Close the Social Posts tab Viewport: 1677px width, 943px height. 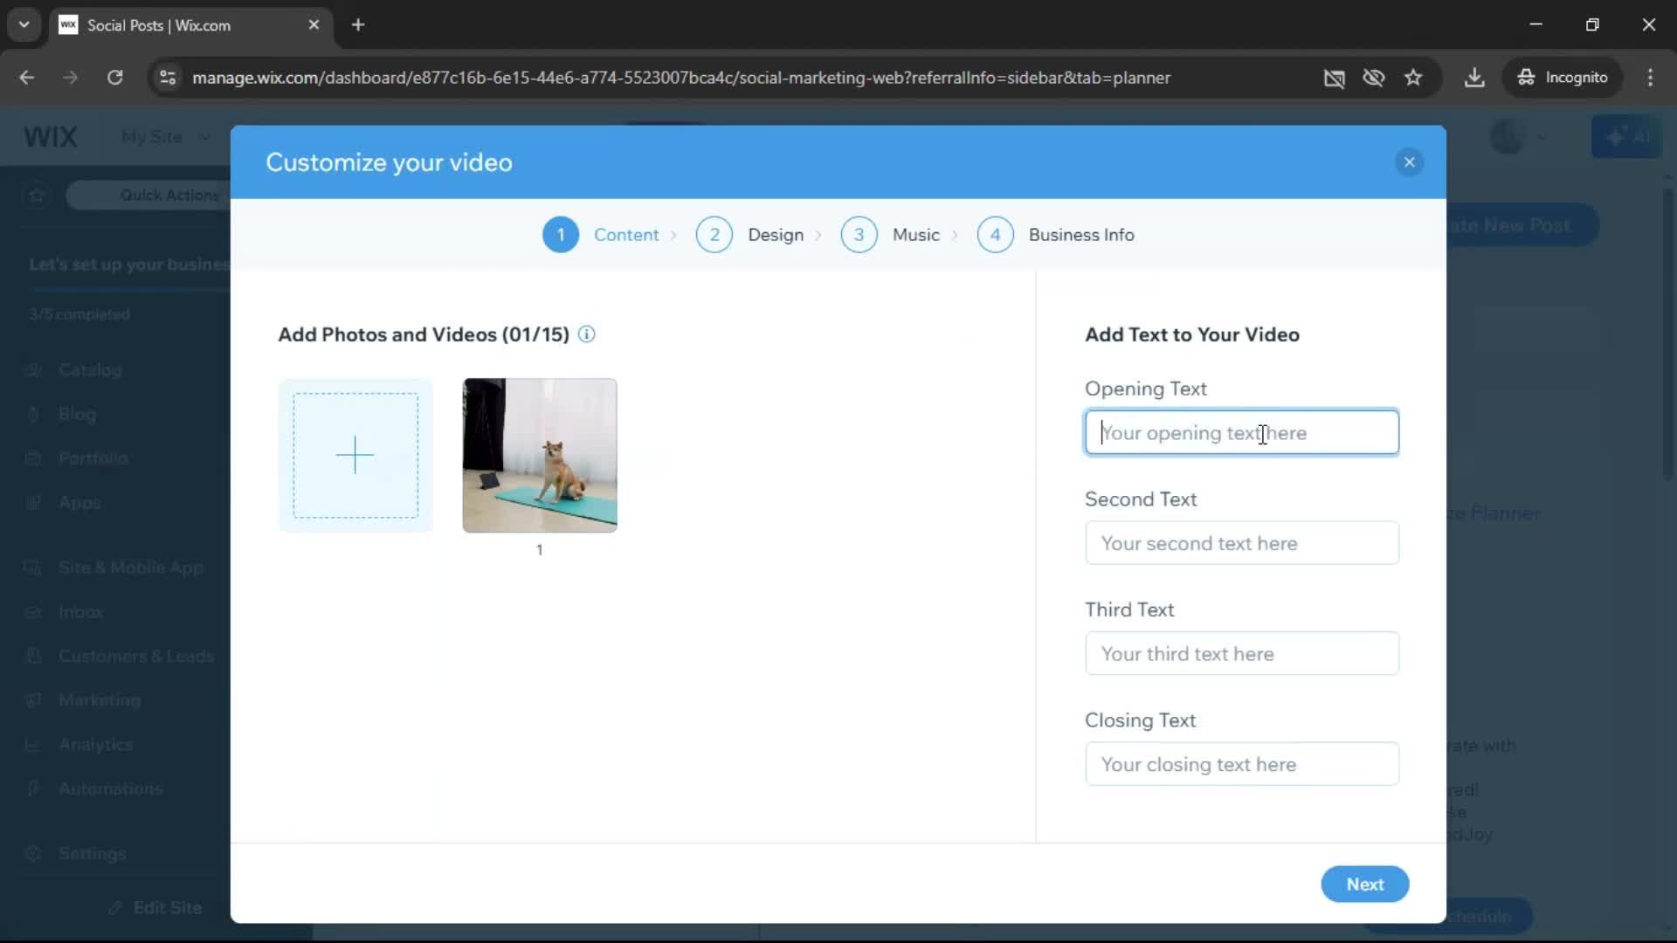point(314,25)
